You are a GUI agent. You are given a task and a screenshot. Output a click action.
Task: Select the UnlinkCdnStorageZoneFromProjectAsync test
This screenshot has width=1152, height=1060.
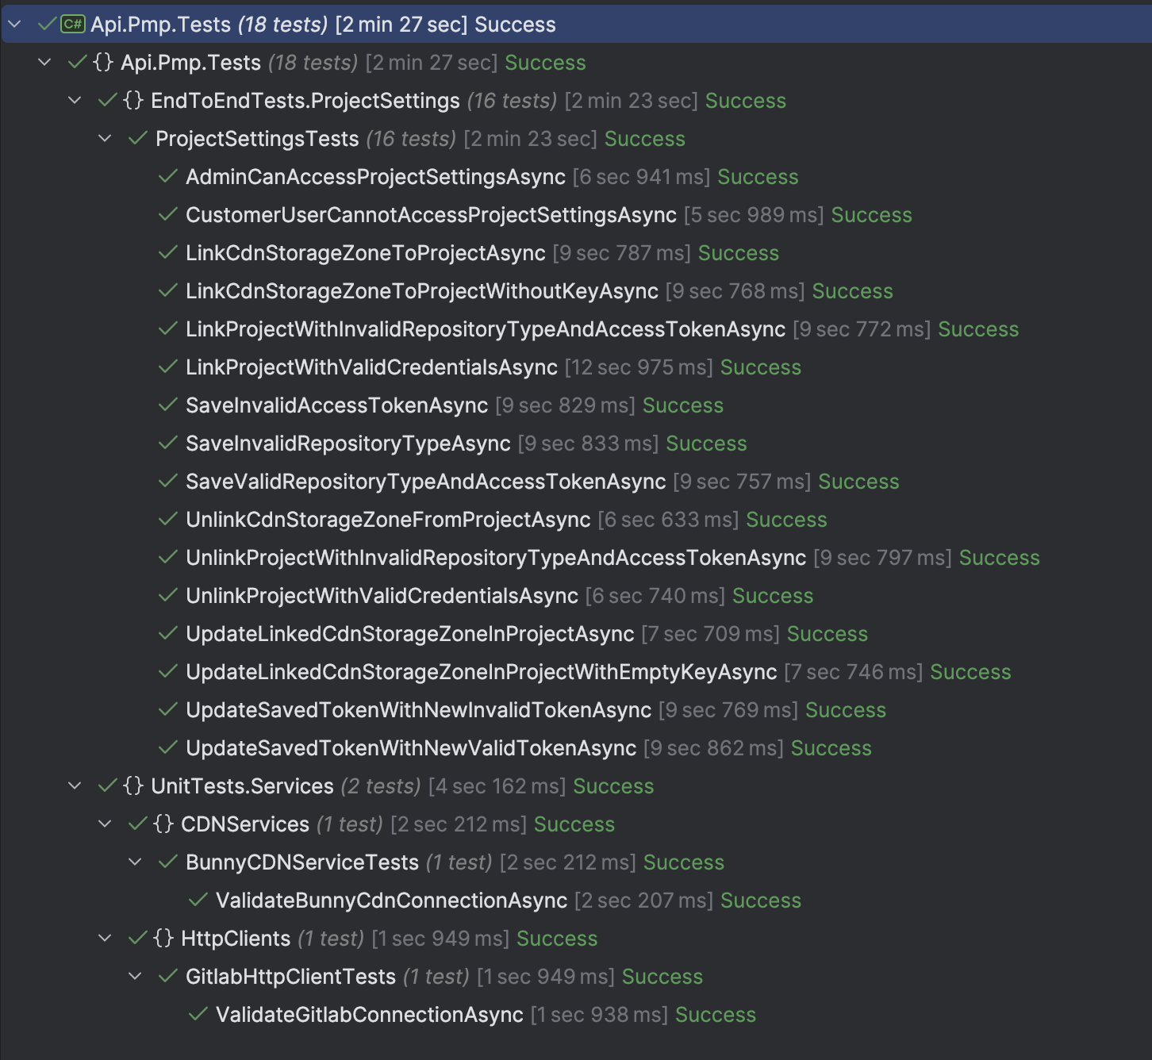[388, 520]
